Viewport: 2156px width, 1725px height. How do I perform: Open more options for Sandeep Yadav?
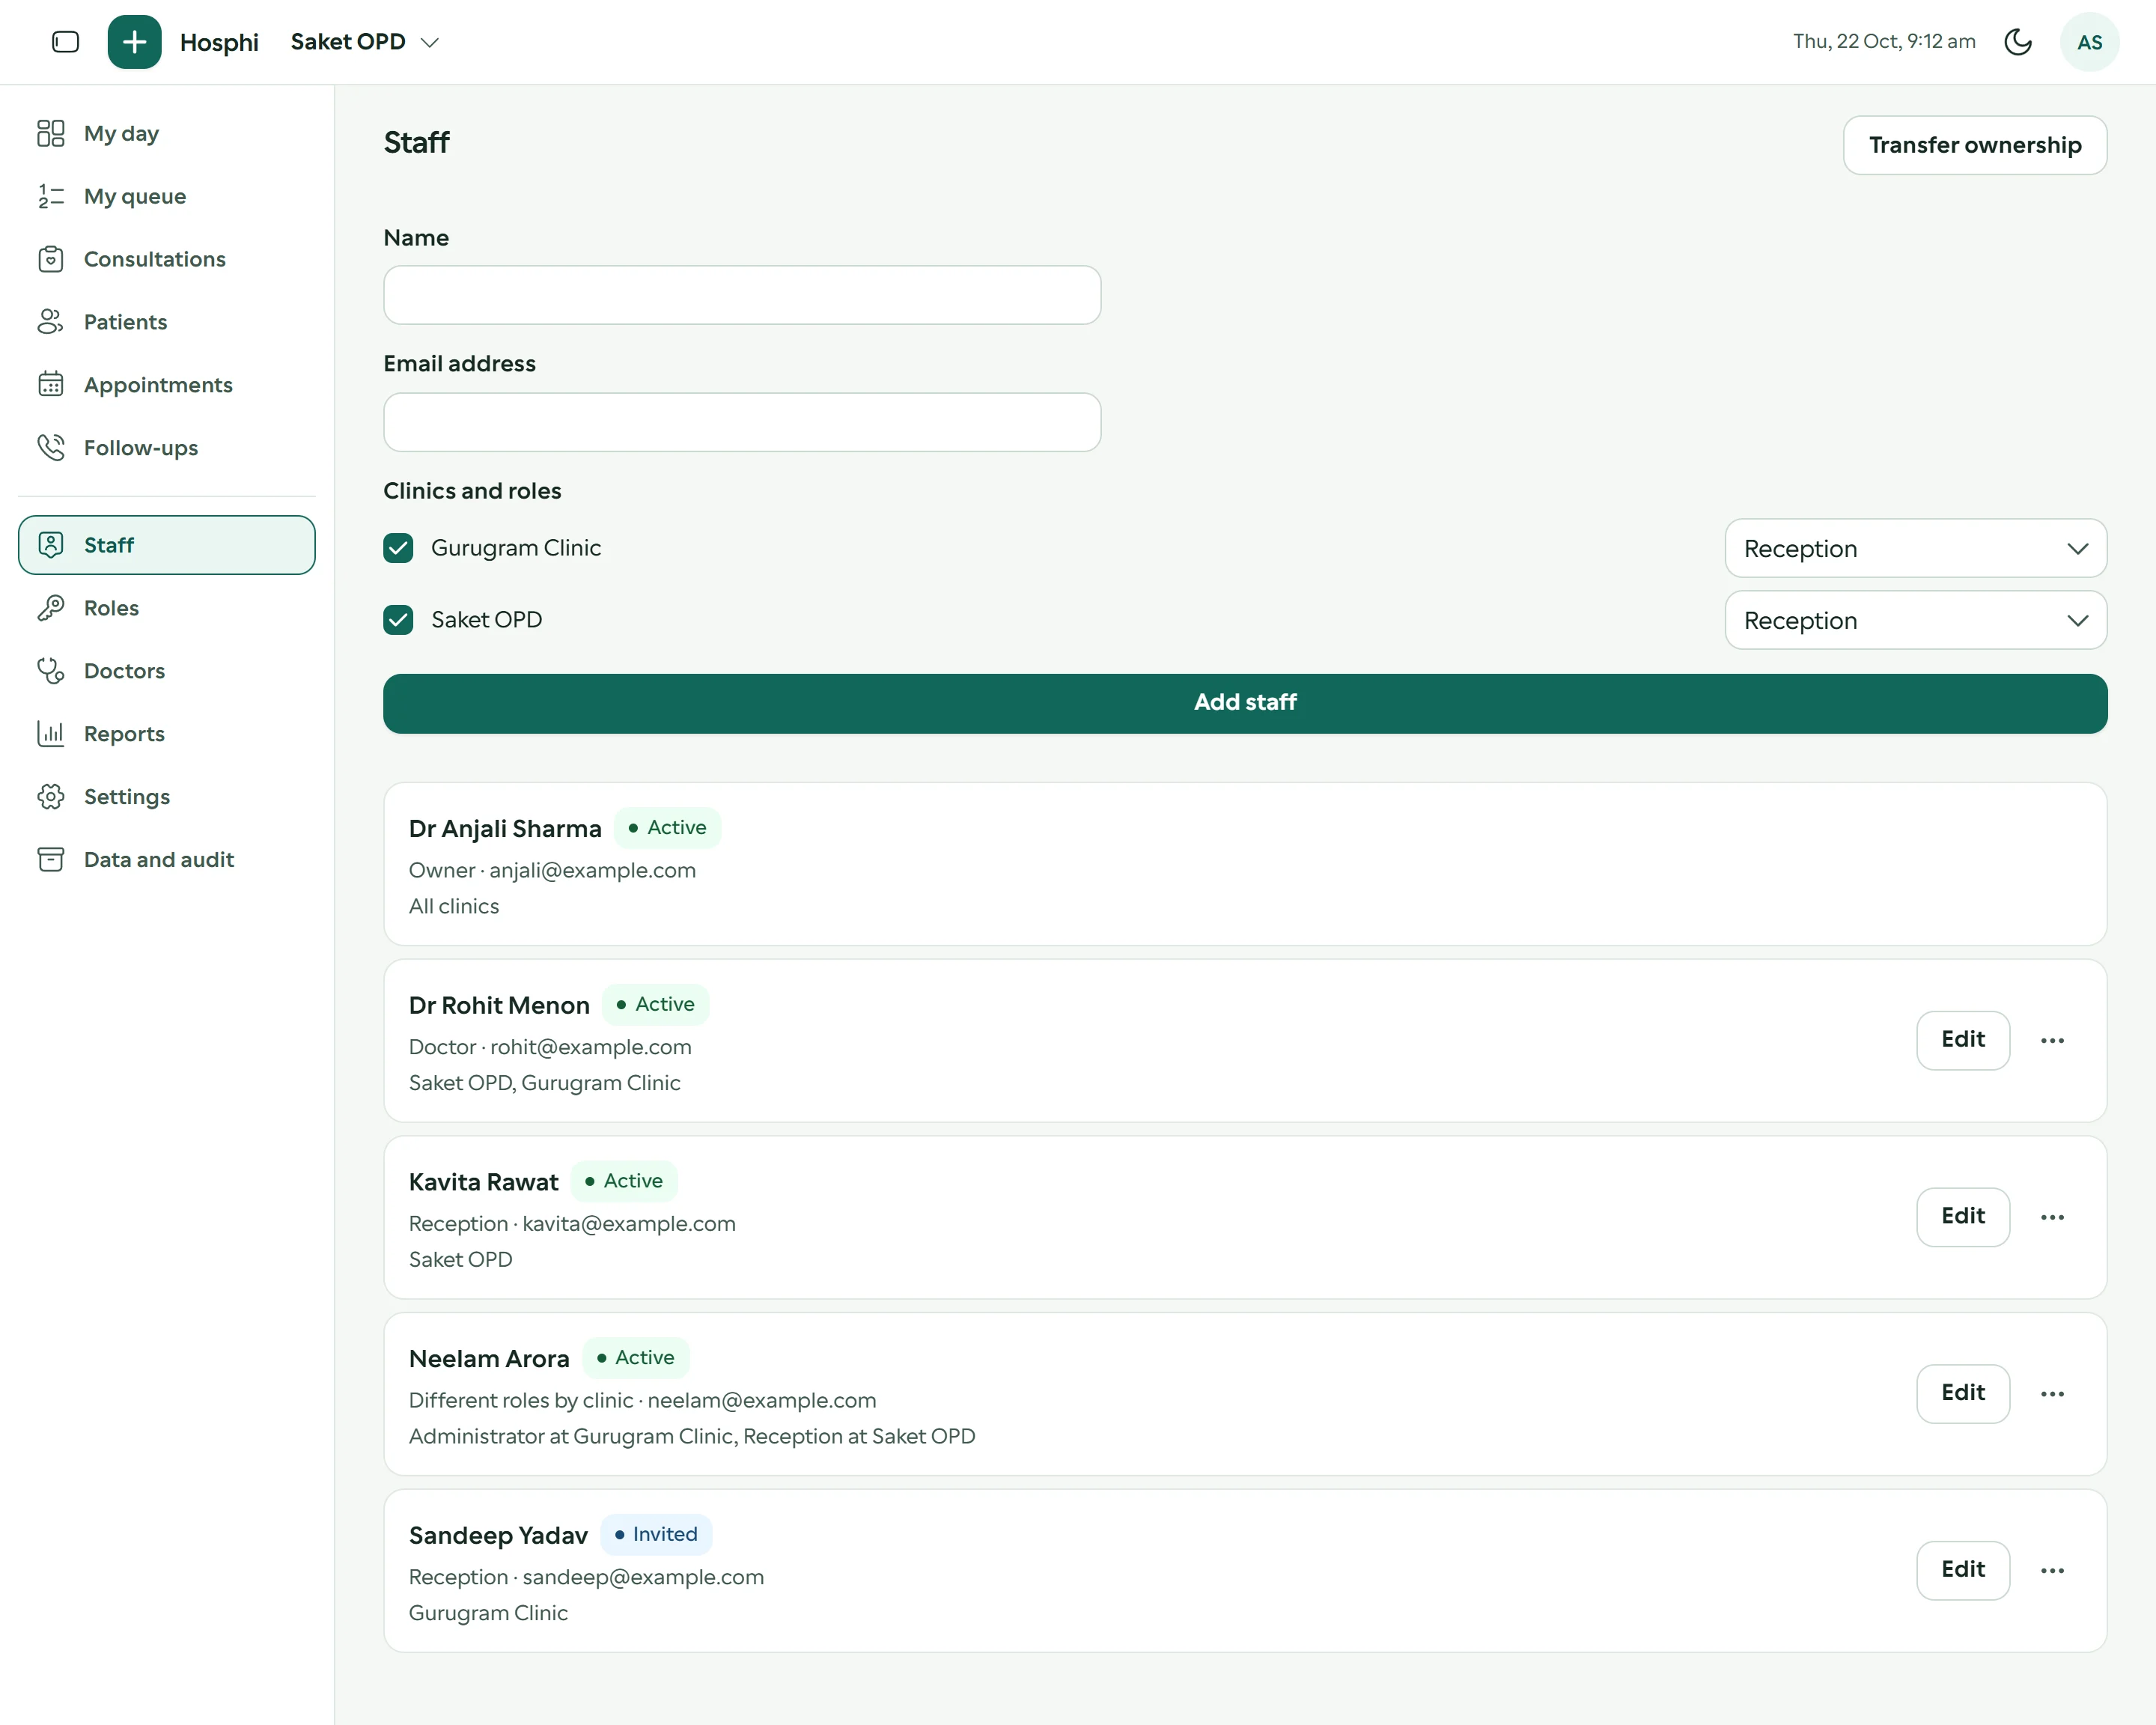tap(2052, 1571)
